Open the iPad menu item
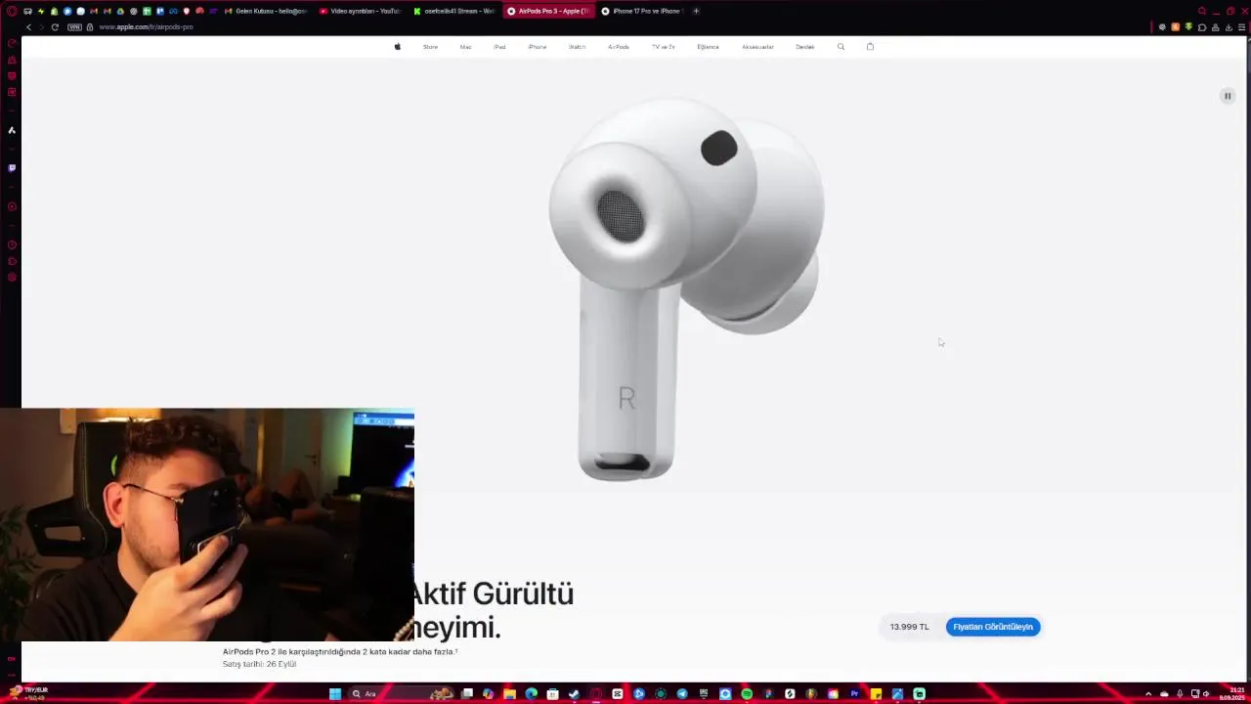 click(499, 47)
